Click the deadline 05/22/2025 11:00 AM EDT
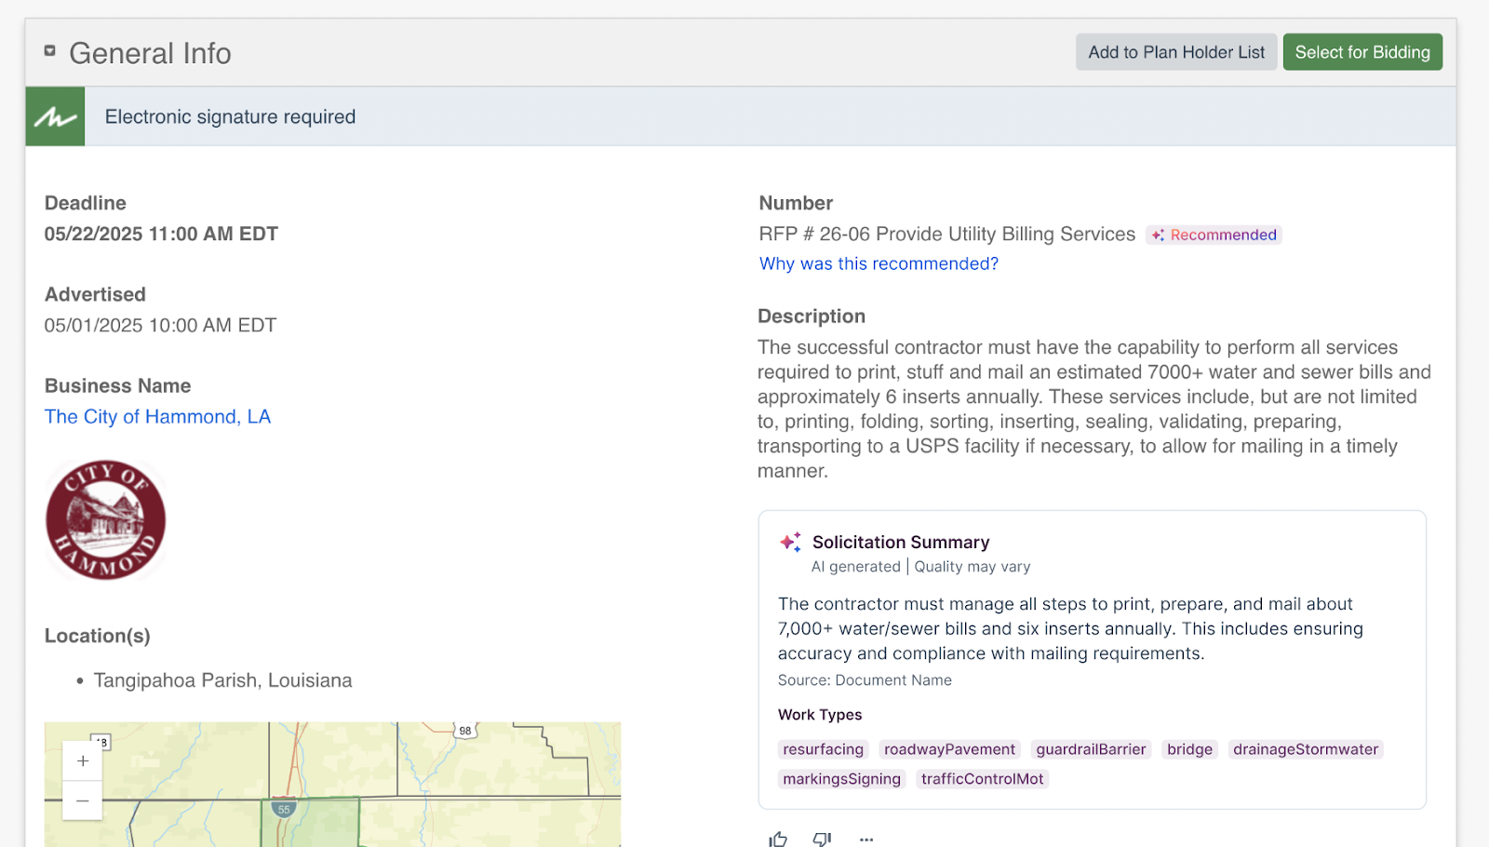 pyautogui.click(x=161, y=234)
